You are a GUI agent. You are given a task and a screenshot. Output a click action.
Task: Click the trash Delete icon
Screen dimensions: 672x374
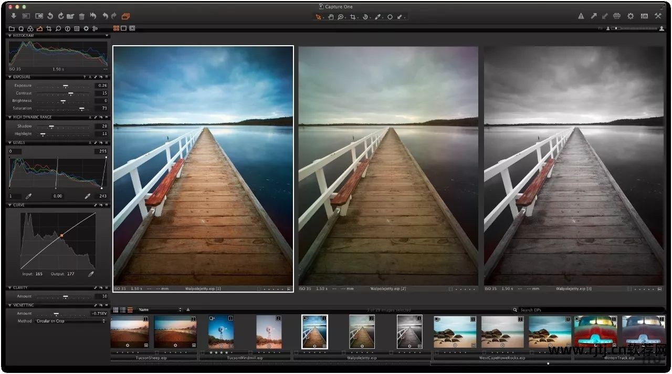[x=81, y=16]
